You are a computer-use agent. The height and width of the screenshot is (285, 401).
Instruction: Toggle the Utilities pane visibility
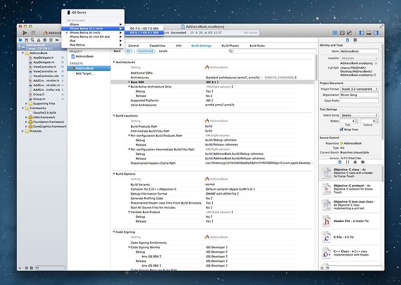[376, 33]
